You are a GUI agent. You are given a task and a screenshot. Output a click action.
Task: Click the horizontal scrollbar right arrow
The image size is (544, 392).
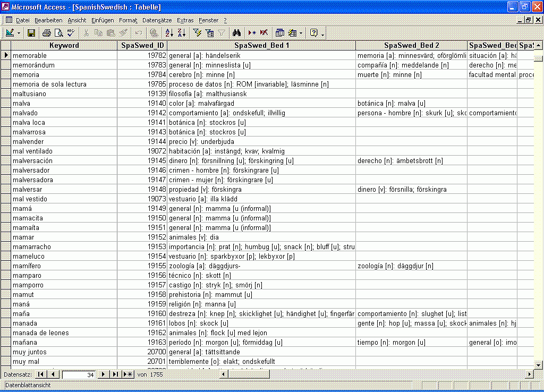pyautogui.click(x=530, y=374)
